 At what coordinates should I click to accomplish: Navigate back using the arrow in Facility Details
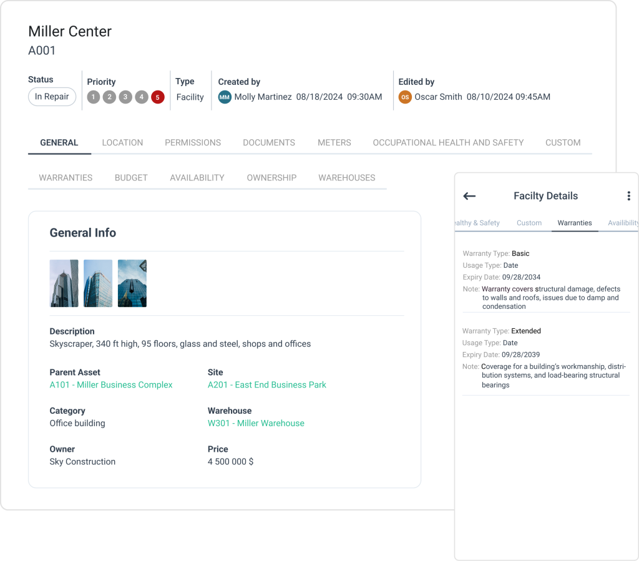click(x=469, y=196)
